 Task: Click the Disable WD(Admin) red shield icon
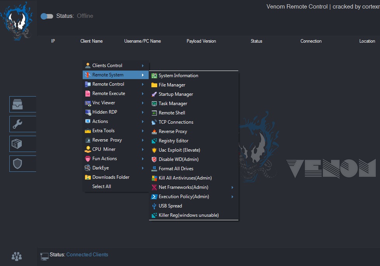coord(154,159)
